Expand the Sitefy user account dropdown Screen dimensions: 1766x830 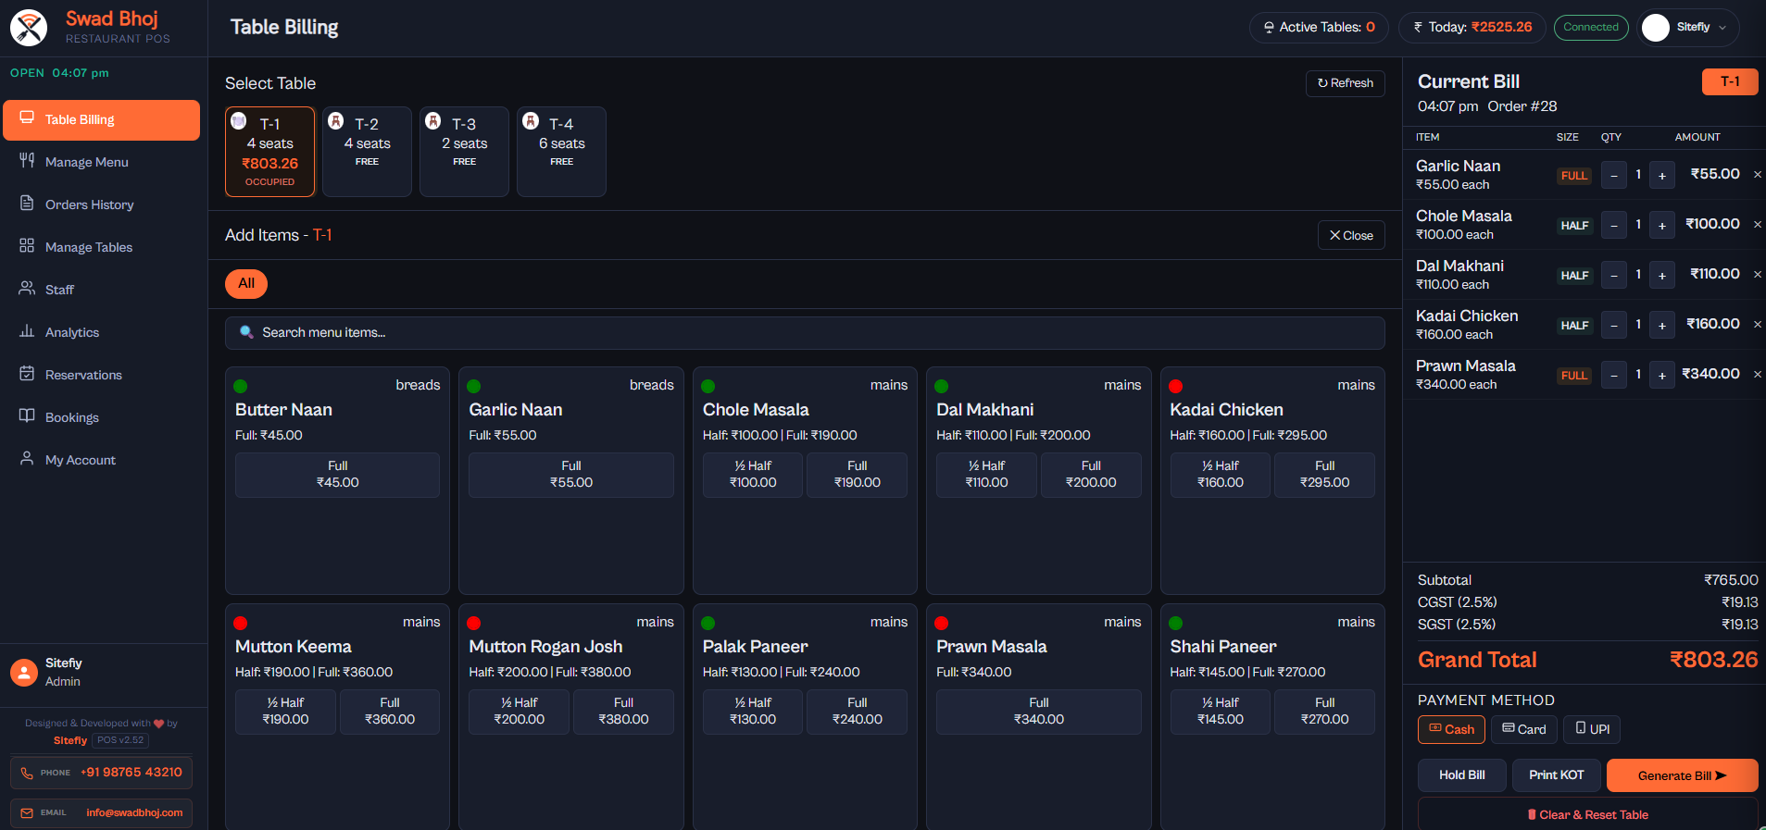tap(1688, 28)
